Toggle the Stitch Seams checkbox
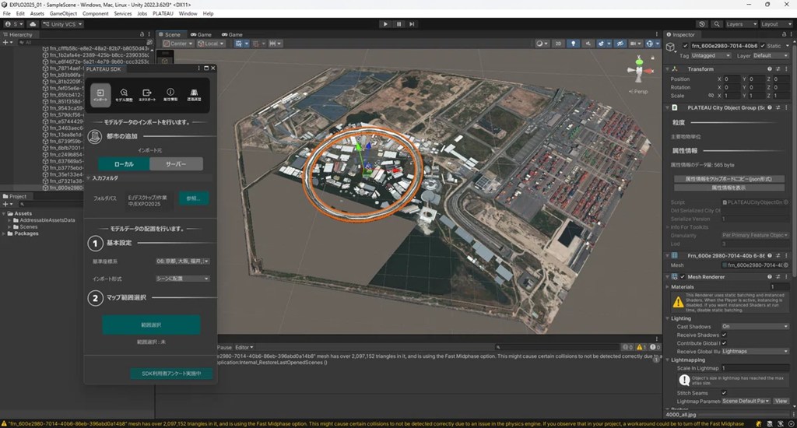 724,393
